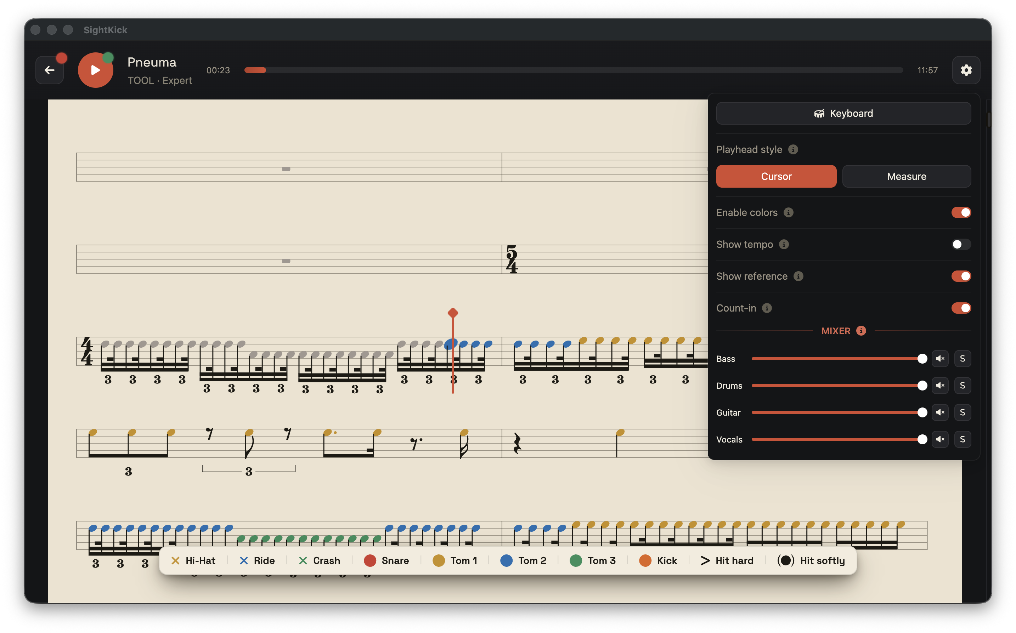Click the Crash legend icon

pos(303,560)
